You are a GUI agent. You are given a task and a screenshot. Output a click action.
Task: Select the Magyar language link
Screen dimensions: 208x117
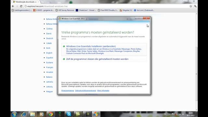click(49, 92)
